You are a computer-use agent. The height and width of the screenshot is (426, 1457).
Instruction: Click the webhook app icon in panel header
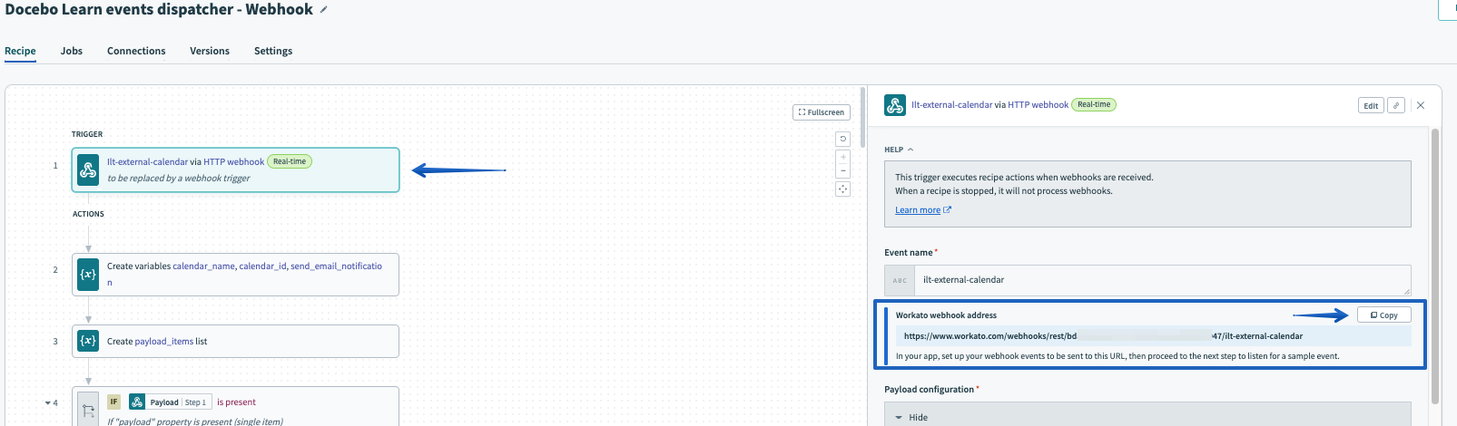tap(895, 105)
